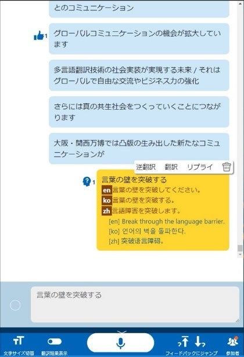The width and height of the screenshot is (244, 357).
Task: Click the question-mark head feedback icon
Action: point(87,182)
